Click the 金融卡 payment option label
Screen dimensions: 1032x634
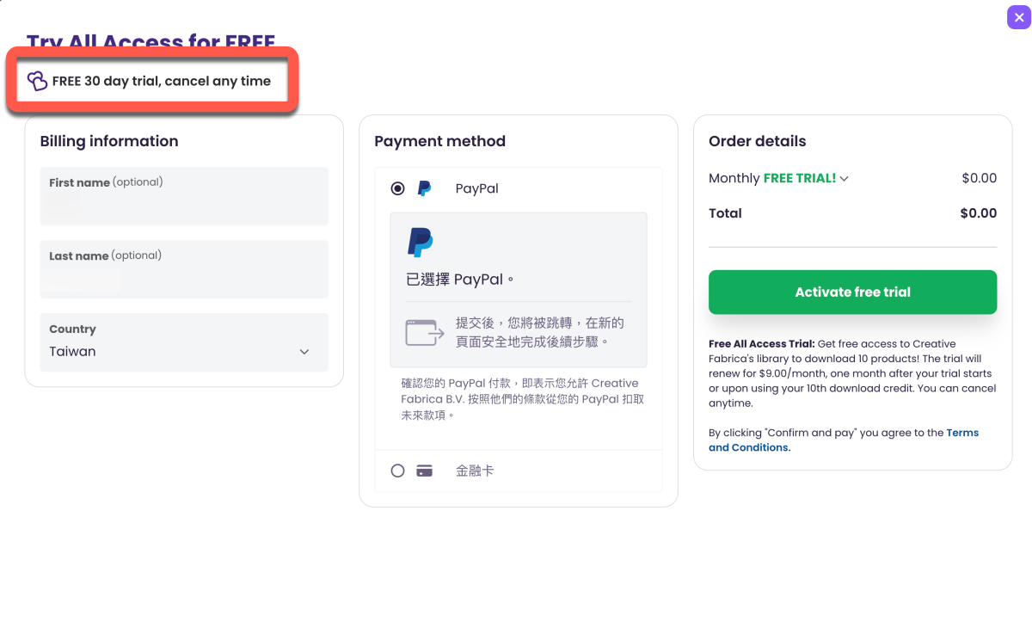click(475, 471)
